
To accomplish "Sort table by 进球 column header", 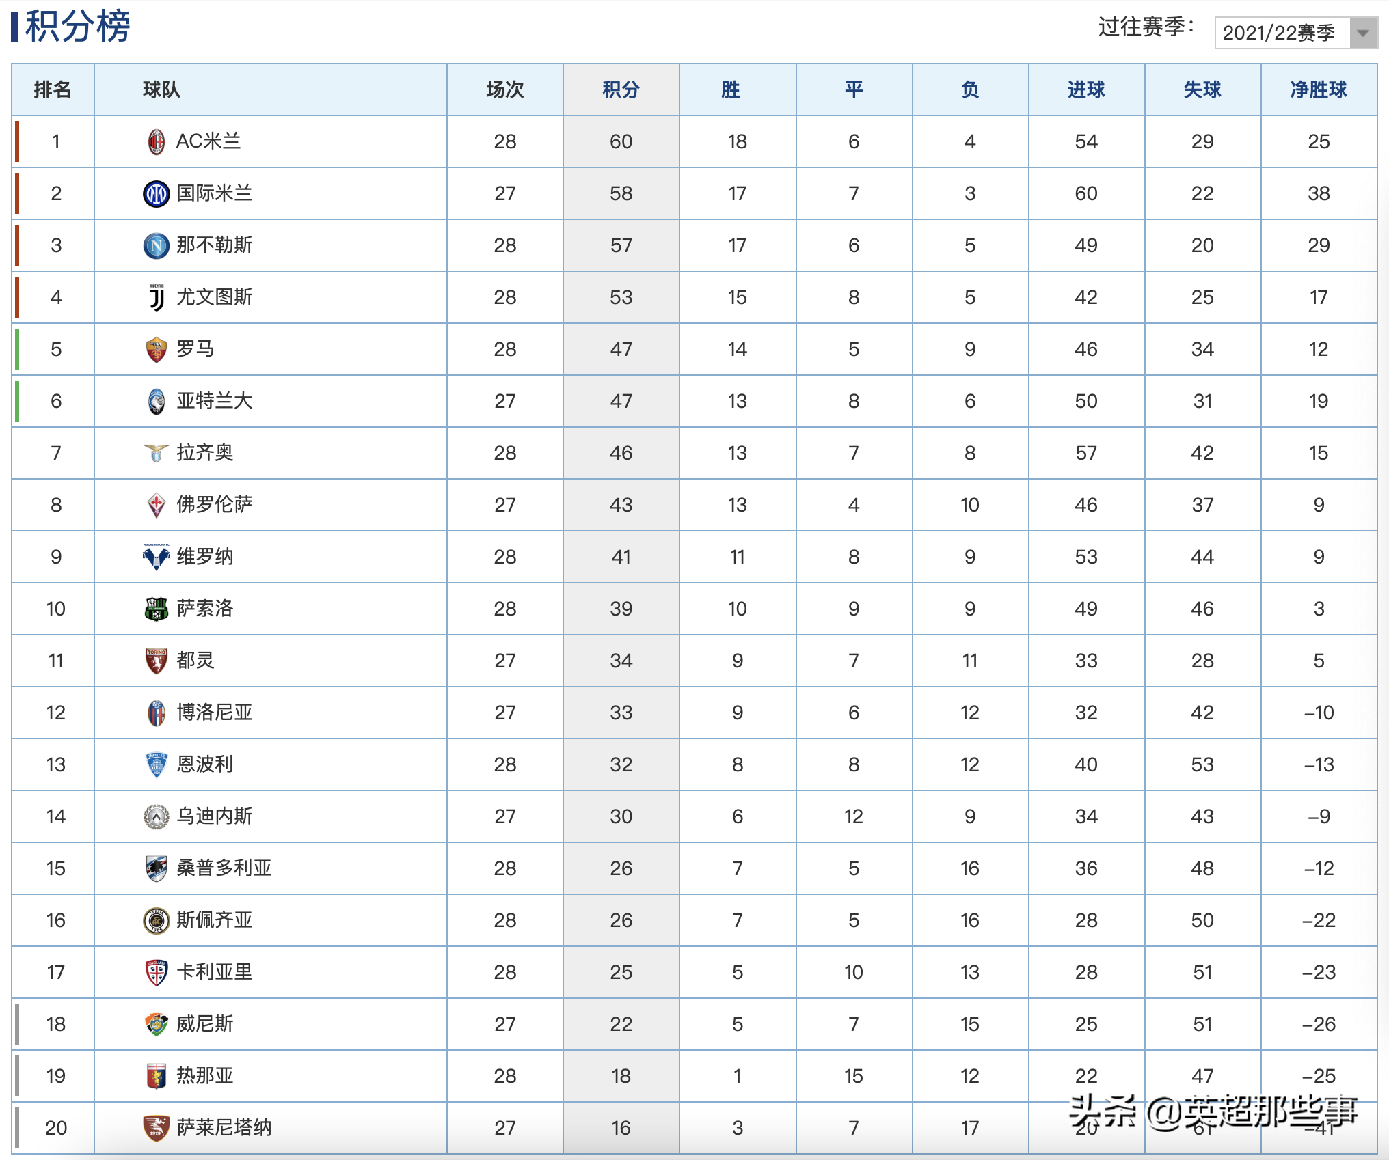I will pos(1086,89).
